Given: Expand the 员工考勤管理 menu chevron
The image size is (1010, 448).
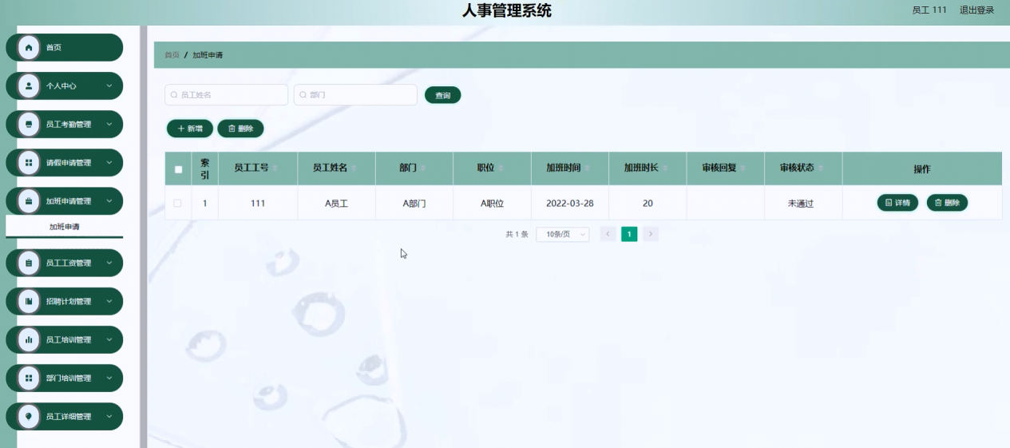Looking at the screenshot, I should coord(109,124).
